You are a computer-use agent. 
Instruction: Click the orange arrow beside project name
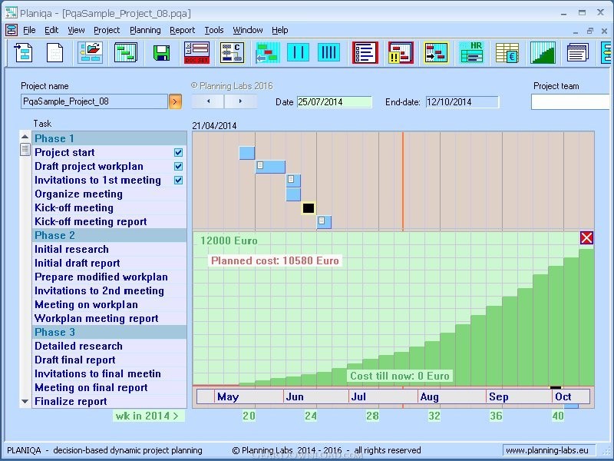click(x=175, y=101)
